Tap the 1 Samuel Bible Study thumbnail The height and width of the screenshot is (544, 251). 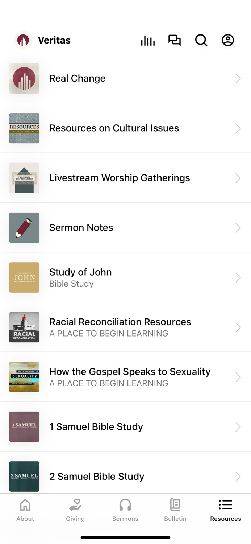pyautogui.click(x=24, y=427)
